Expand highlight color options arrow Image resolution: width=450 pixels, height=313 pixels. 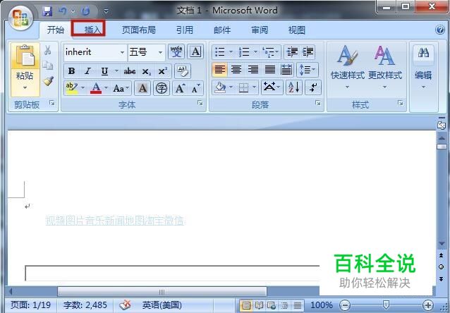click(83, 87)
